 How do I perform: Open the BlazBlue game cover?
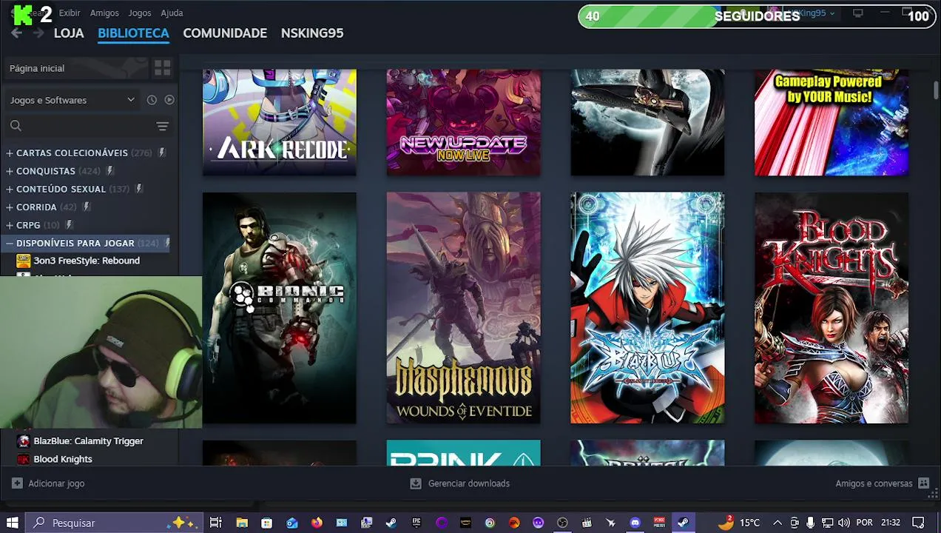[647, 308]
